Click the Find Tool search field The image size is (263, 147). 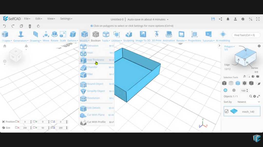coord(246,35)
